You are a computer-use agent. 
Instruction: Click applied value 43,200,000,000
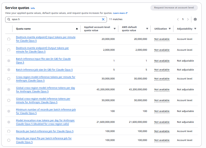click(106, 89)
